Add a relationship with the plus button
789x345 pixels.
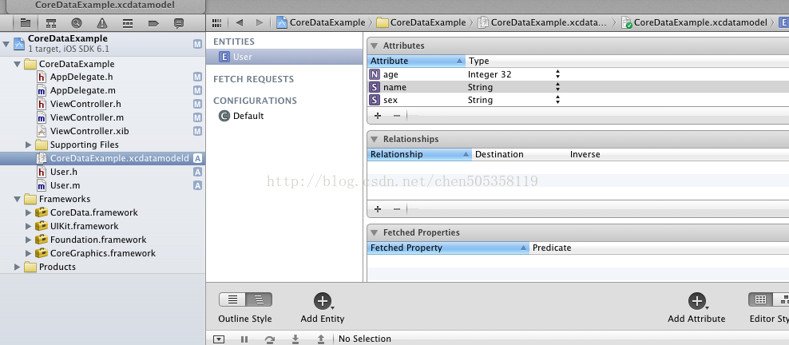coord(378,208)
